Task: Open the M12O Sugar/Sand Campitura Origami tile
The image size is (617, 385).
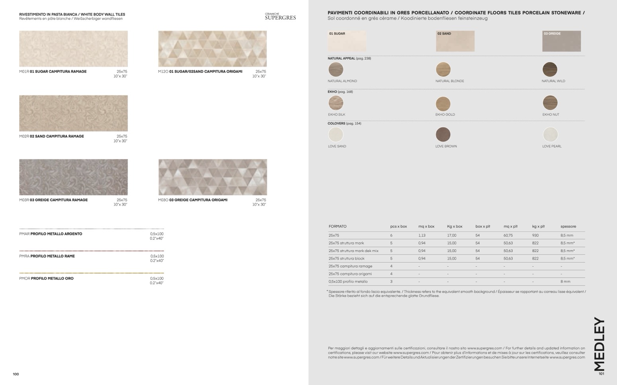Action: [213, 49]
